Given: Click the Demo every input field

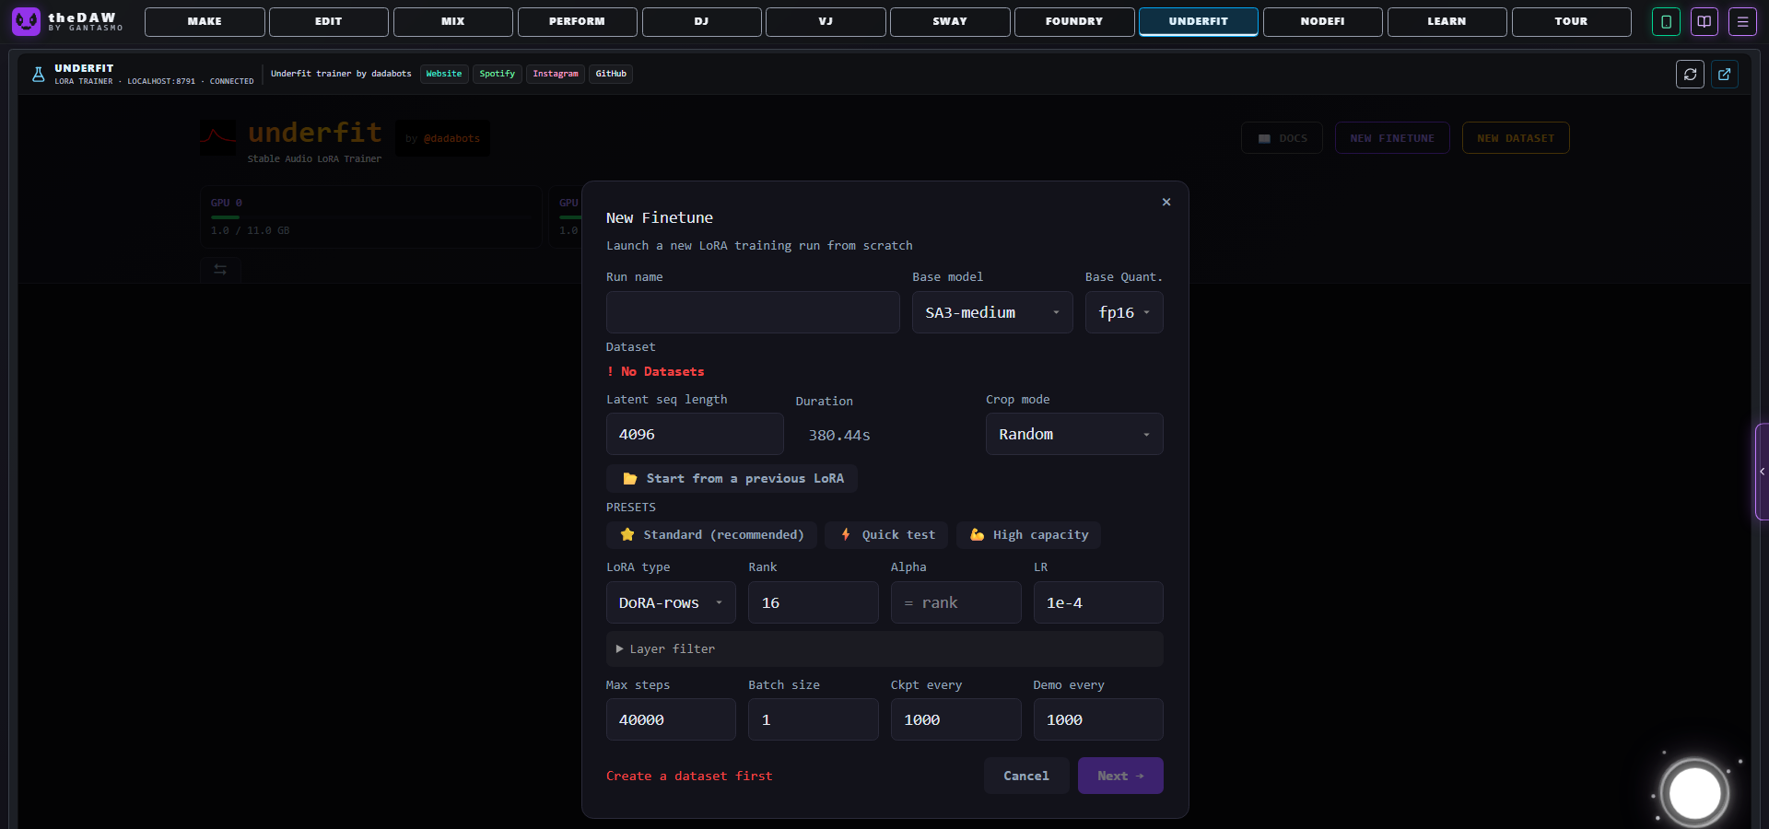Looking at the screenshot, I should click(x=1098, y=719).
